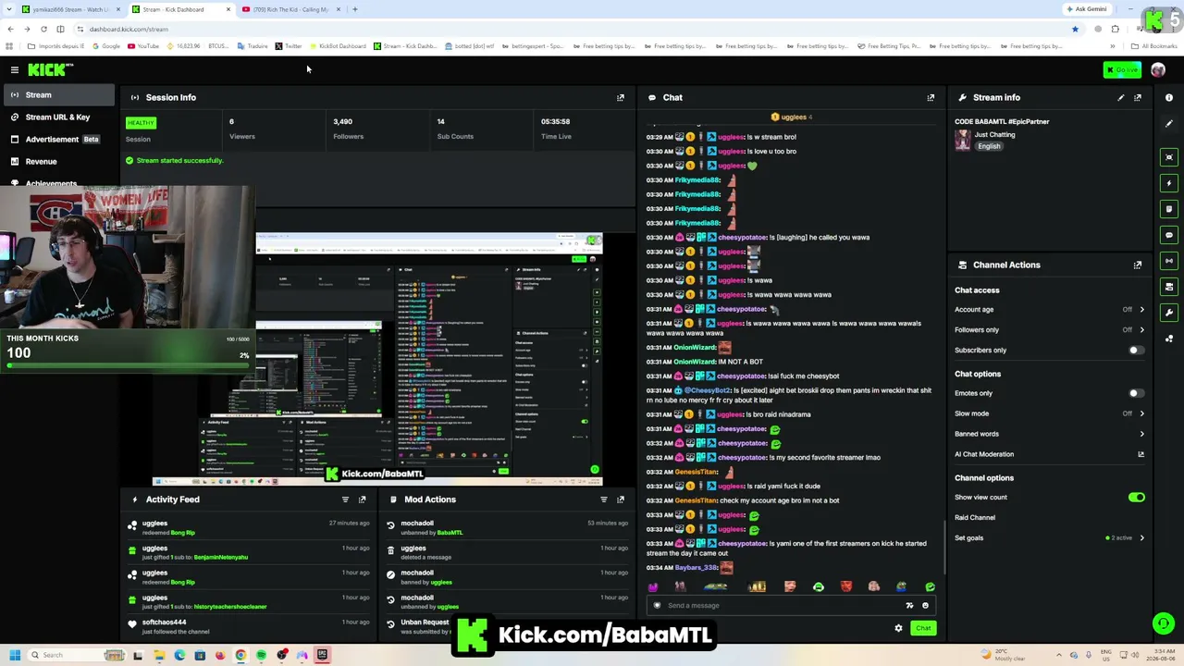Open Chrome from the taskbar
The image size is (1184, 666).
240,655
